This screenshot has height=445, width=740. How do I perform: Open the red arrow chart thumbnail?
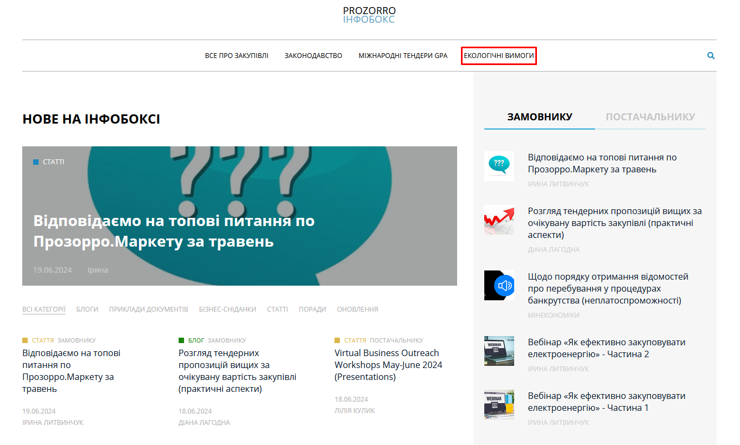tap(499, 220)
